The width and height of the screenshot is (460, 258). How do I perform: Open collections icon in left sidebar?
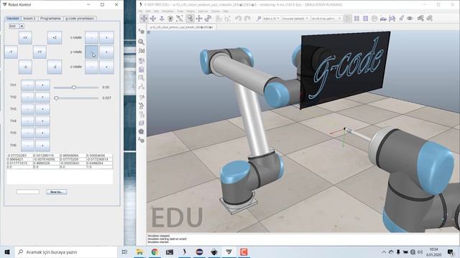[142, 60]
